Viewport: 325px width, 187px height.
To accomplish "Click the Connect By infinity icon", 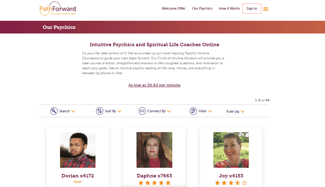I will pyautogui.click(x=142, y=111).
